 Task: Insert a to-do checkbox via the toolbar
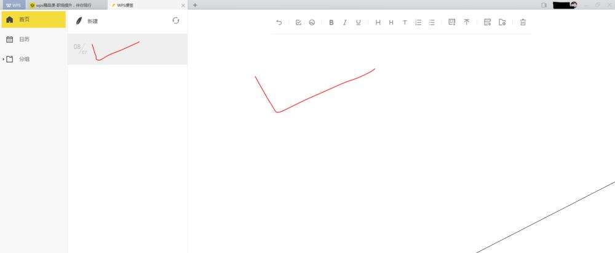pos(298,22)
